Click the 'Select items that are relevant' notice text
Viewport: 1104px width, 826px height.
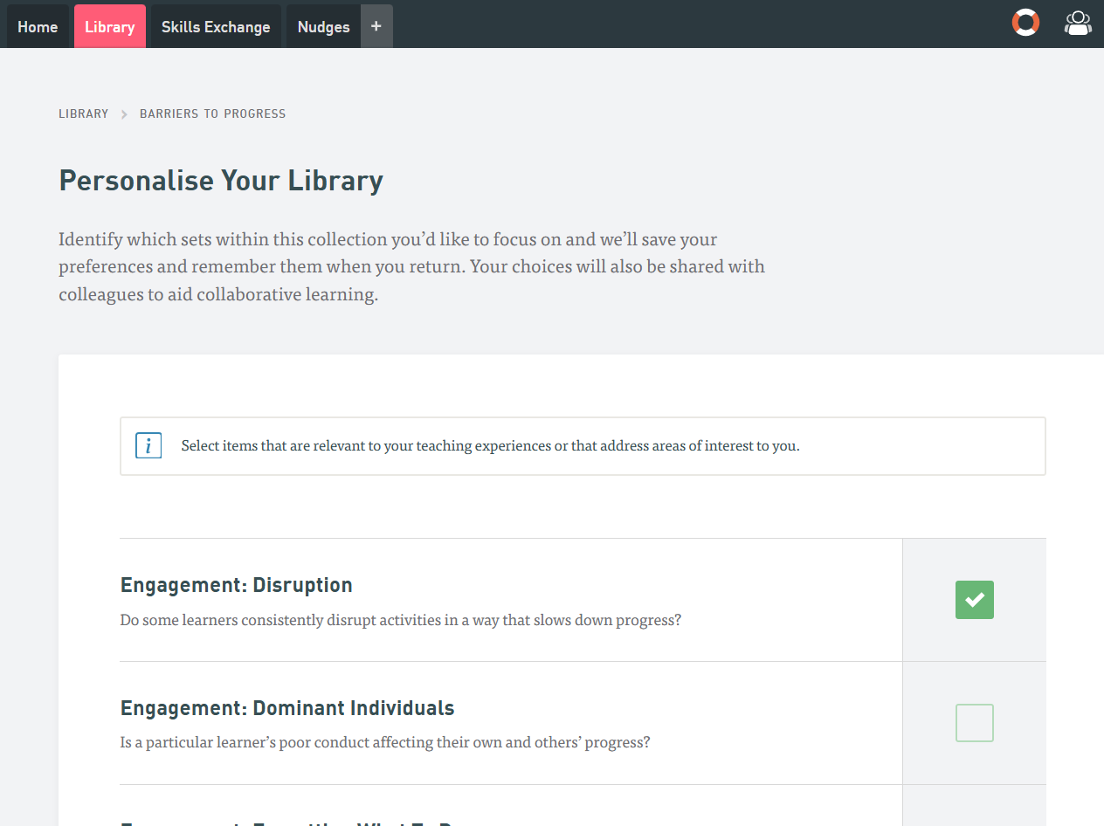coord(490,446)
